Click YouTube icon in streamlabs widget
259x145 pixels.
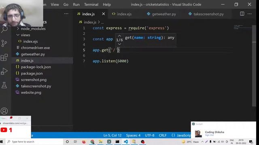pos(4,130)
